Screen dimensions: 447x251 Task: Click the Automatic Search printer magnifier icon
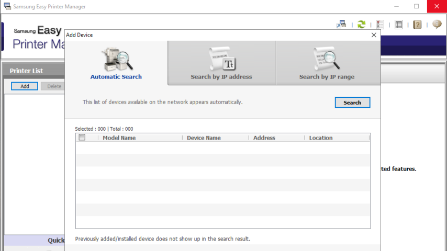pyautogui.click(x=117, y=59)
